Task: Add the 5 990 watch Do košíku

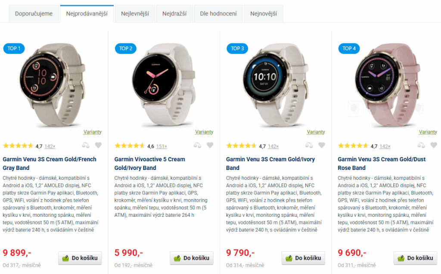Action: (192, 258)
